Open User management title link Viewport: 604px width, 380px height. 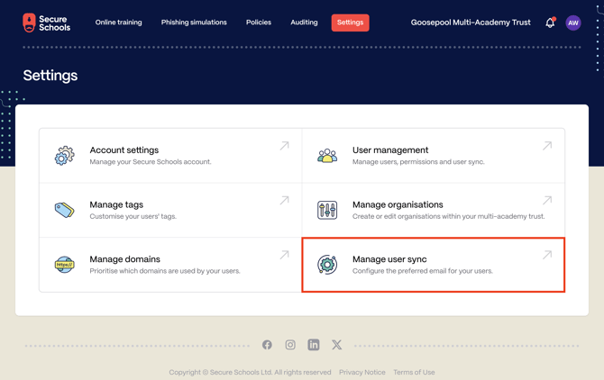click(390, 150)
